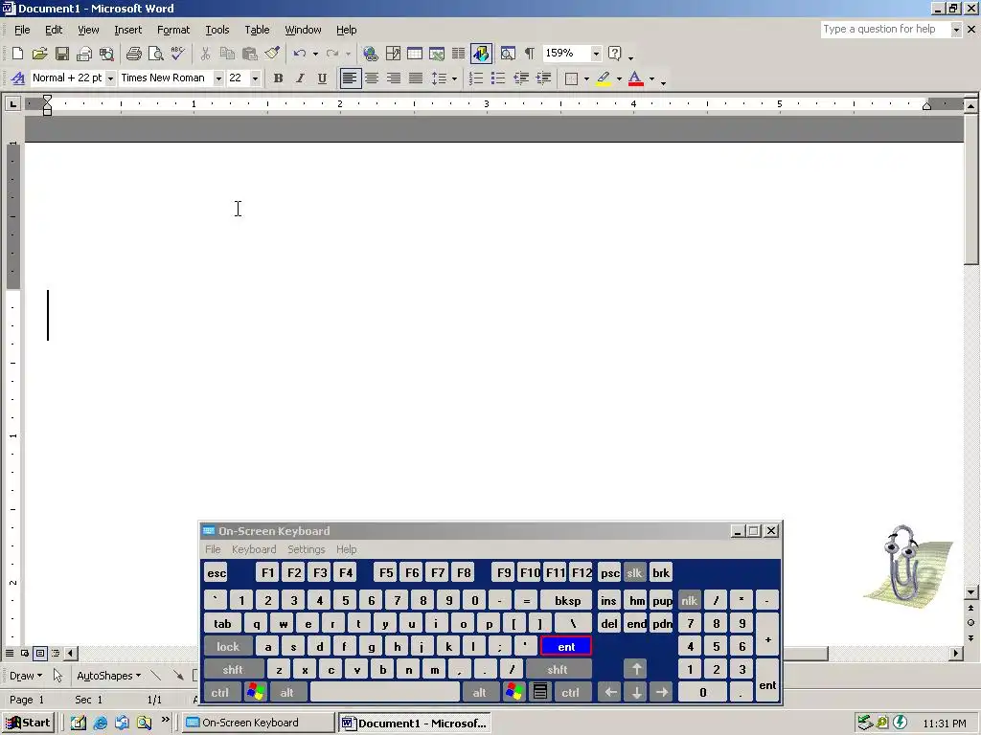
Task: Expand the highlight color palette arrow
Action: (619, 78)
